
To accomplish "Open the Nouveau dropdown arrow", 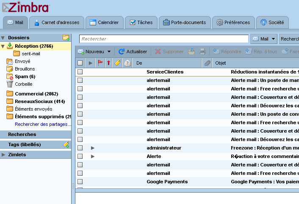I will coord(109,52).
